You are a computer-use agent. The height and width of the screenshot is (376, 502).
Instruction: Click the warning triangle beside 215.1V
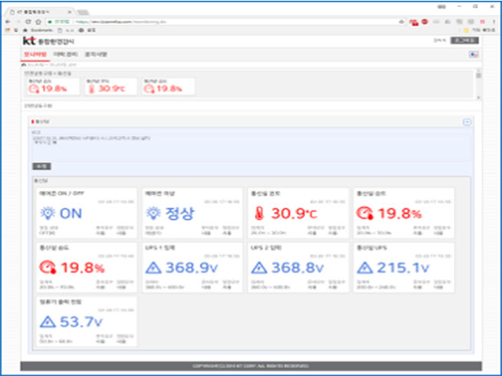tap(365, 268)
